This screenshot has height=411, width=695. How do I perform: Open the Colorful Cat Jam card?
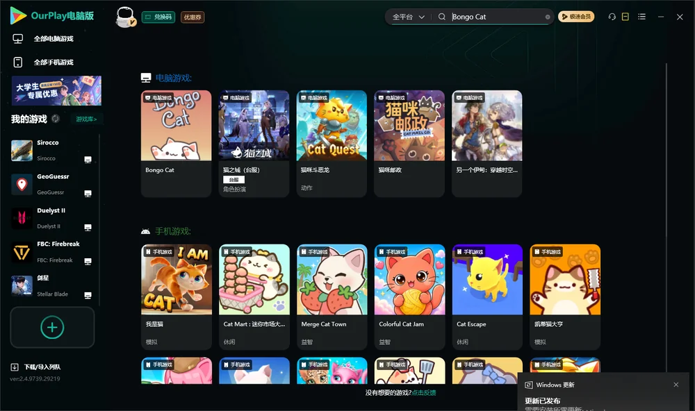click(409, 297)
